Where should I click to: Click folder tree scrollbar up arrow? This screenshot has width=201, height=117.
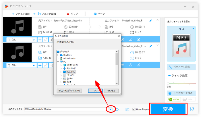(x=117, y=51)
